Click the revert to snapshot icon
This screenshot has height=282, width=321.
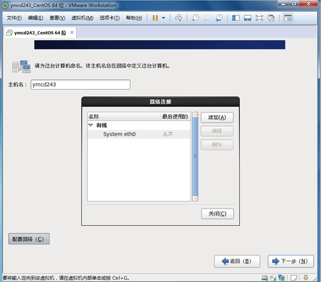click(207, 18)
